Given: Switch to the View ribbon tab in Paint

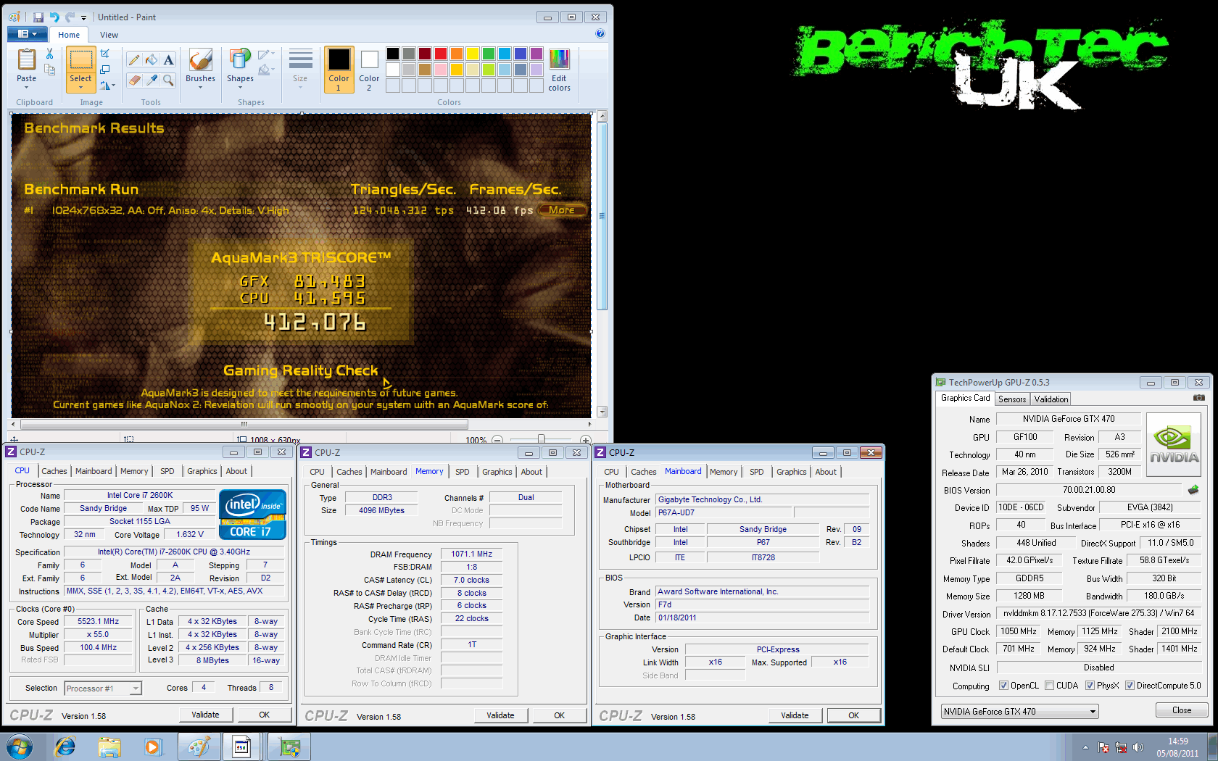Looking at the screenshot, I should (109, 35).
